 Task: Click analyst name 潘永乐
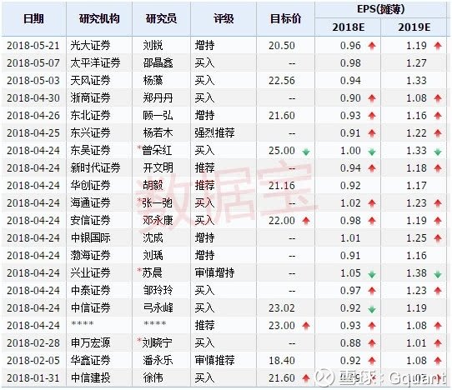pyautogui.click(x=158, y=361)
